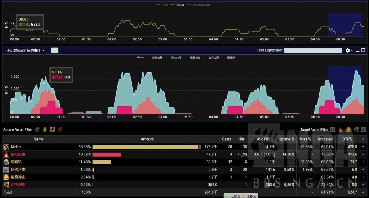Select the second Source Auras Filter icon

44,129
